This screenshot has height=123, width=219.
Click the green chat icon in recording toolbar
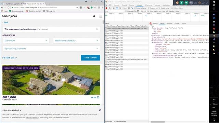(x=186, y=3)
